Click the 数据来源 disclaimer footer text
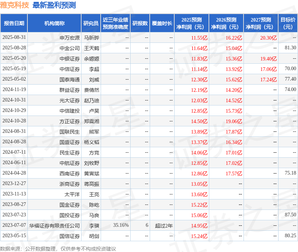 click(x=58, y=249)
